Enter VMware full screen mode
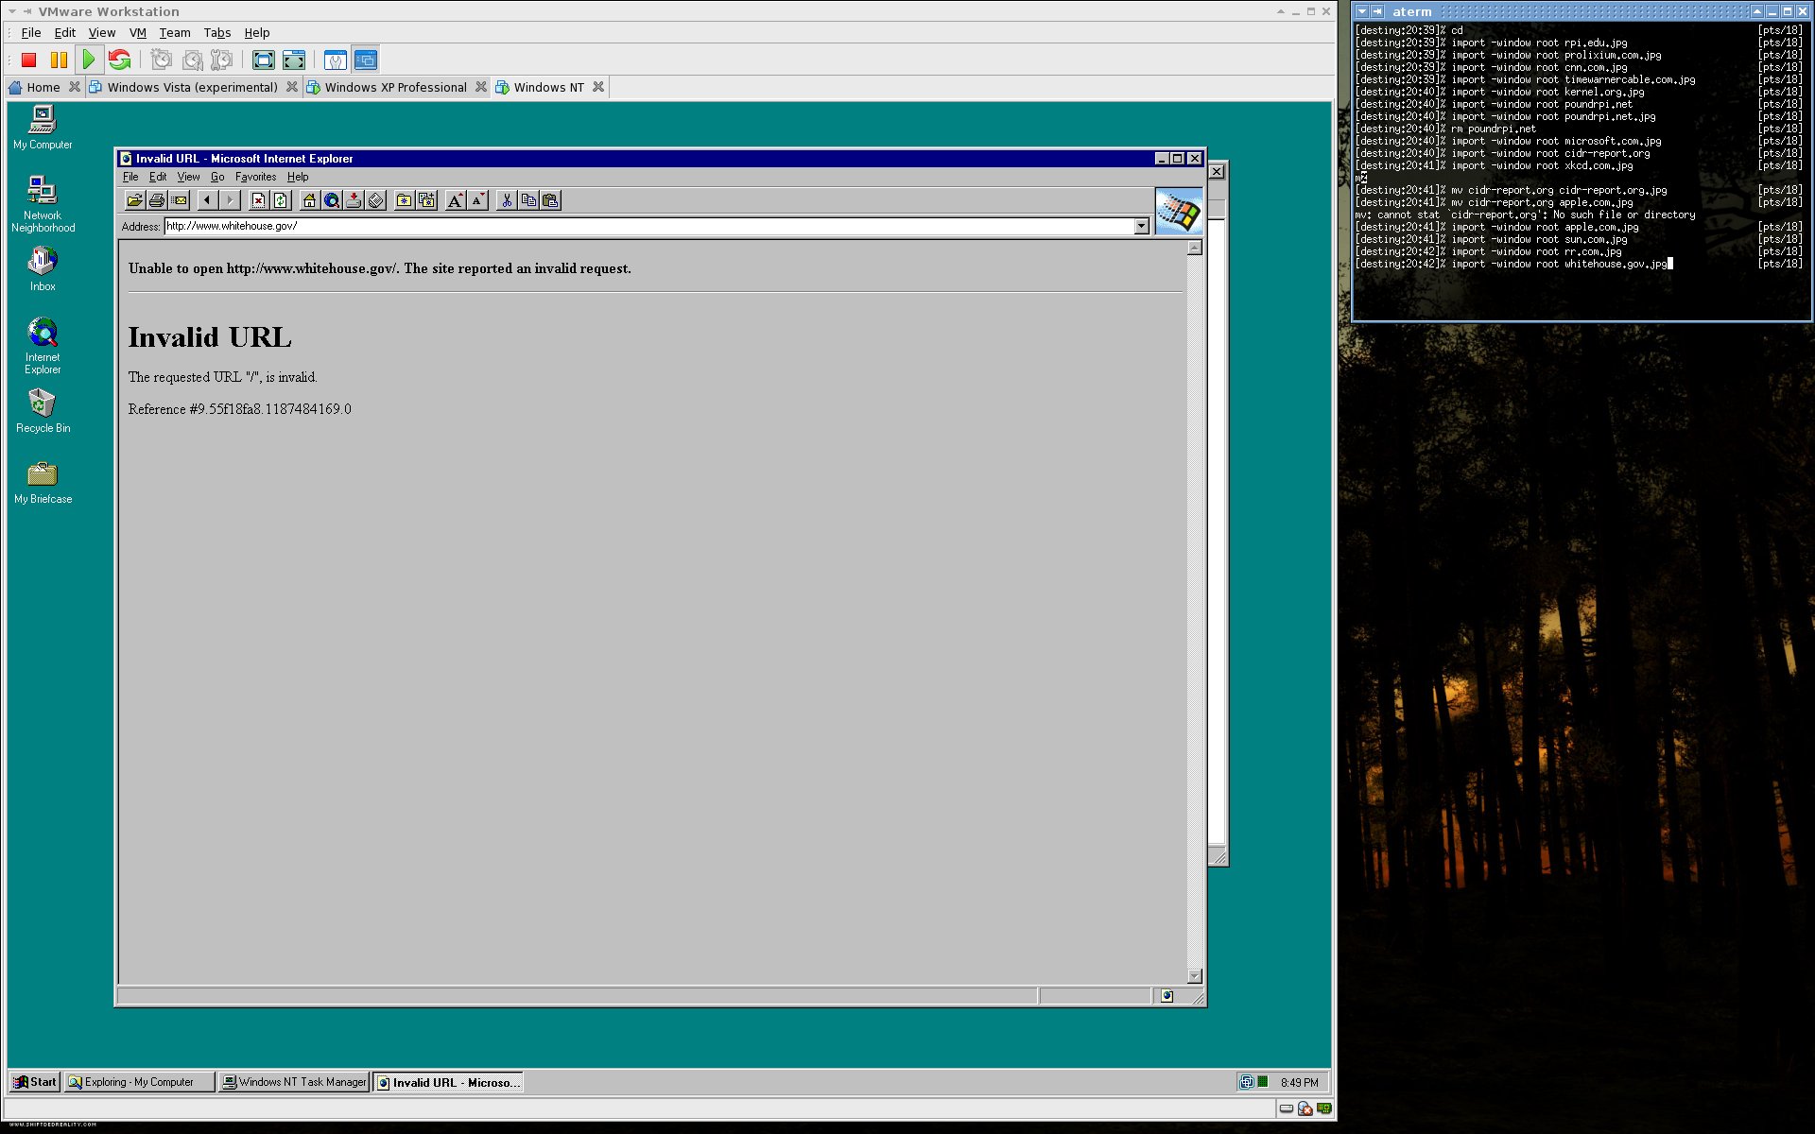This screenshot has height=1134, width=1815. 264,60
